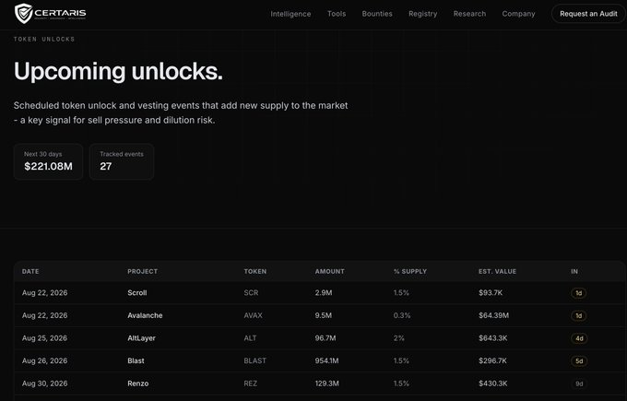Click the % SUPPLY column header

click(x=410, y=271)
